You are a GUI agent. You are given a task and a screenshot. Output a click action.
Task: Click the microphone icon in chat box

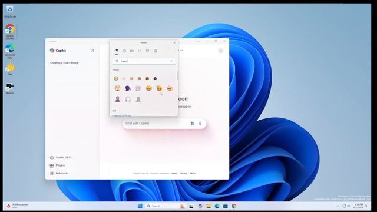[200, 123]
